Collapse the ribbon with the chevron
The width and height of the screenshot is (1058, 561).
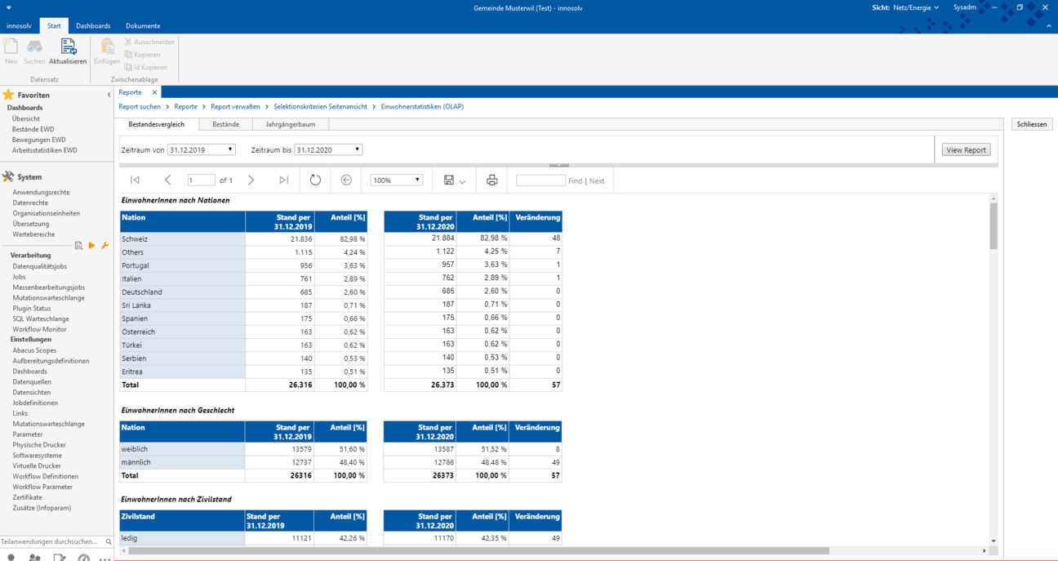click(x=1049, y=26)
